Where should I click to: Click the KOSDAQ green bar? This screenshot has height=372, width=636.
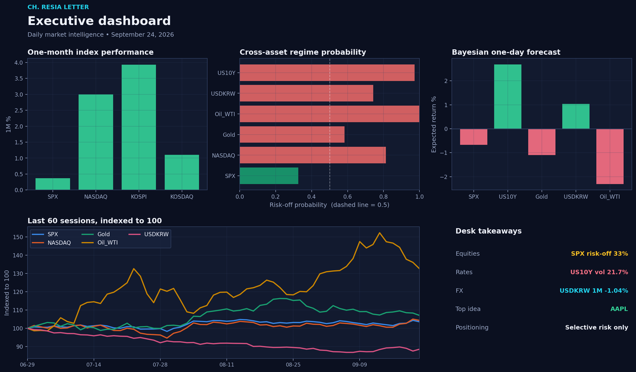182,172
